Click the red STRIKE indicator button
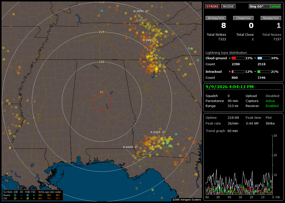Viewport: 285px width, 203px height. (212, 6)
